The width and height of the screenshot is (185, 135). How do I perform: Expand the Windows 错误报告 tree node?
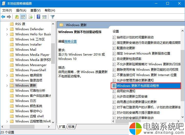[7, 75]
